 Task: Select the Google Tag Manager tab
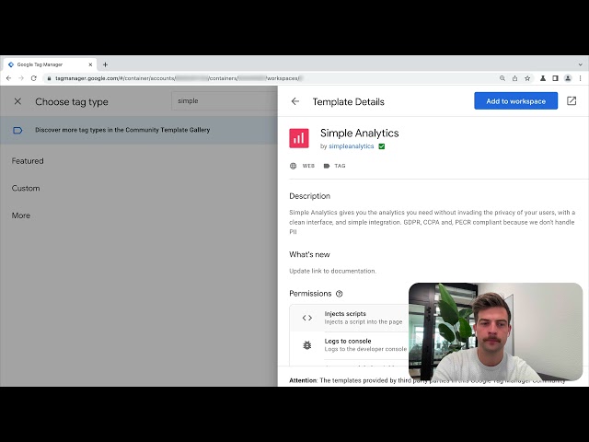[x=50, y=64]
